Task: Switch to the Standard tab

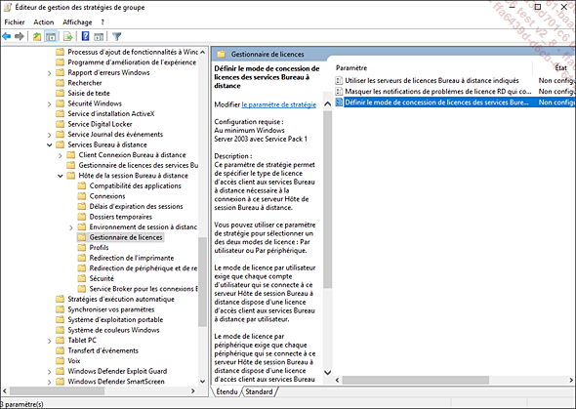Action: pyautogui.click(x=259, y=391)
